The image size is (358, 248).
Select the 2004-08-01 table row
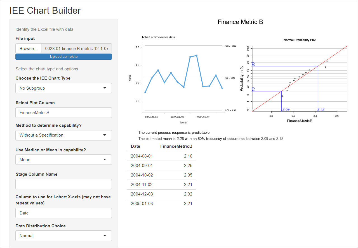(161, 156)
